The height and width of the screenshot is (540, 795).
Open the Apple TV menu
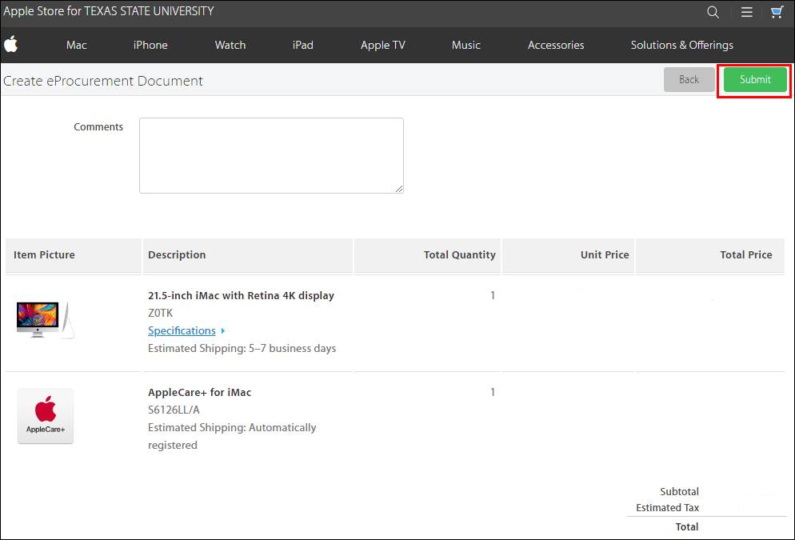(x=383, y=45)
